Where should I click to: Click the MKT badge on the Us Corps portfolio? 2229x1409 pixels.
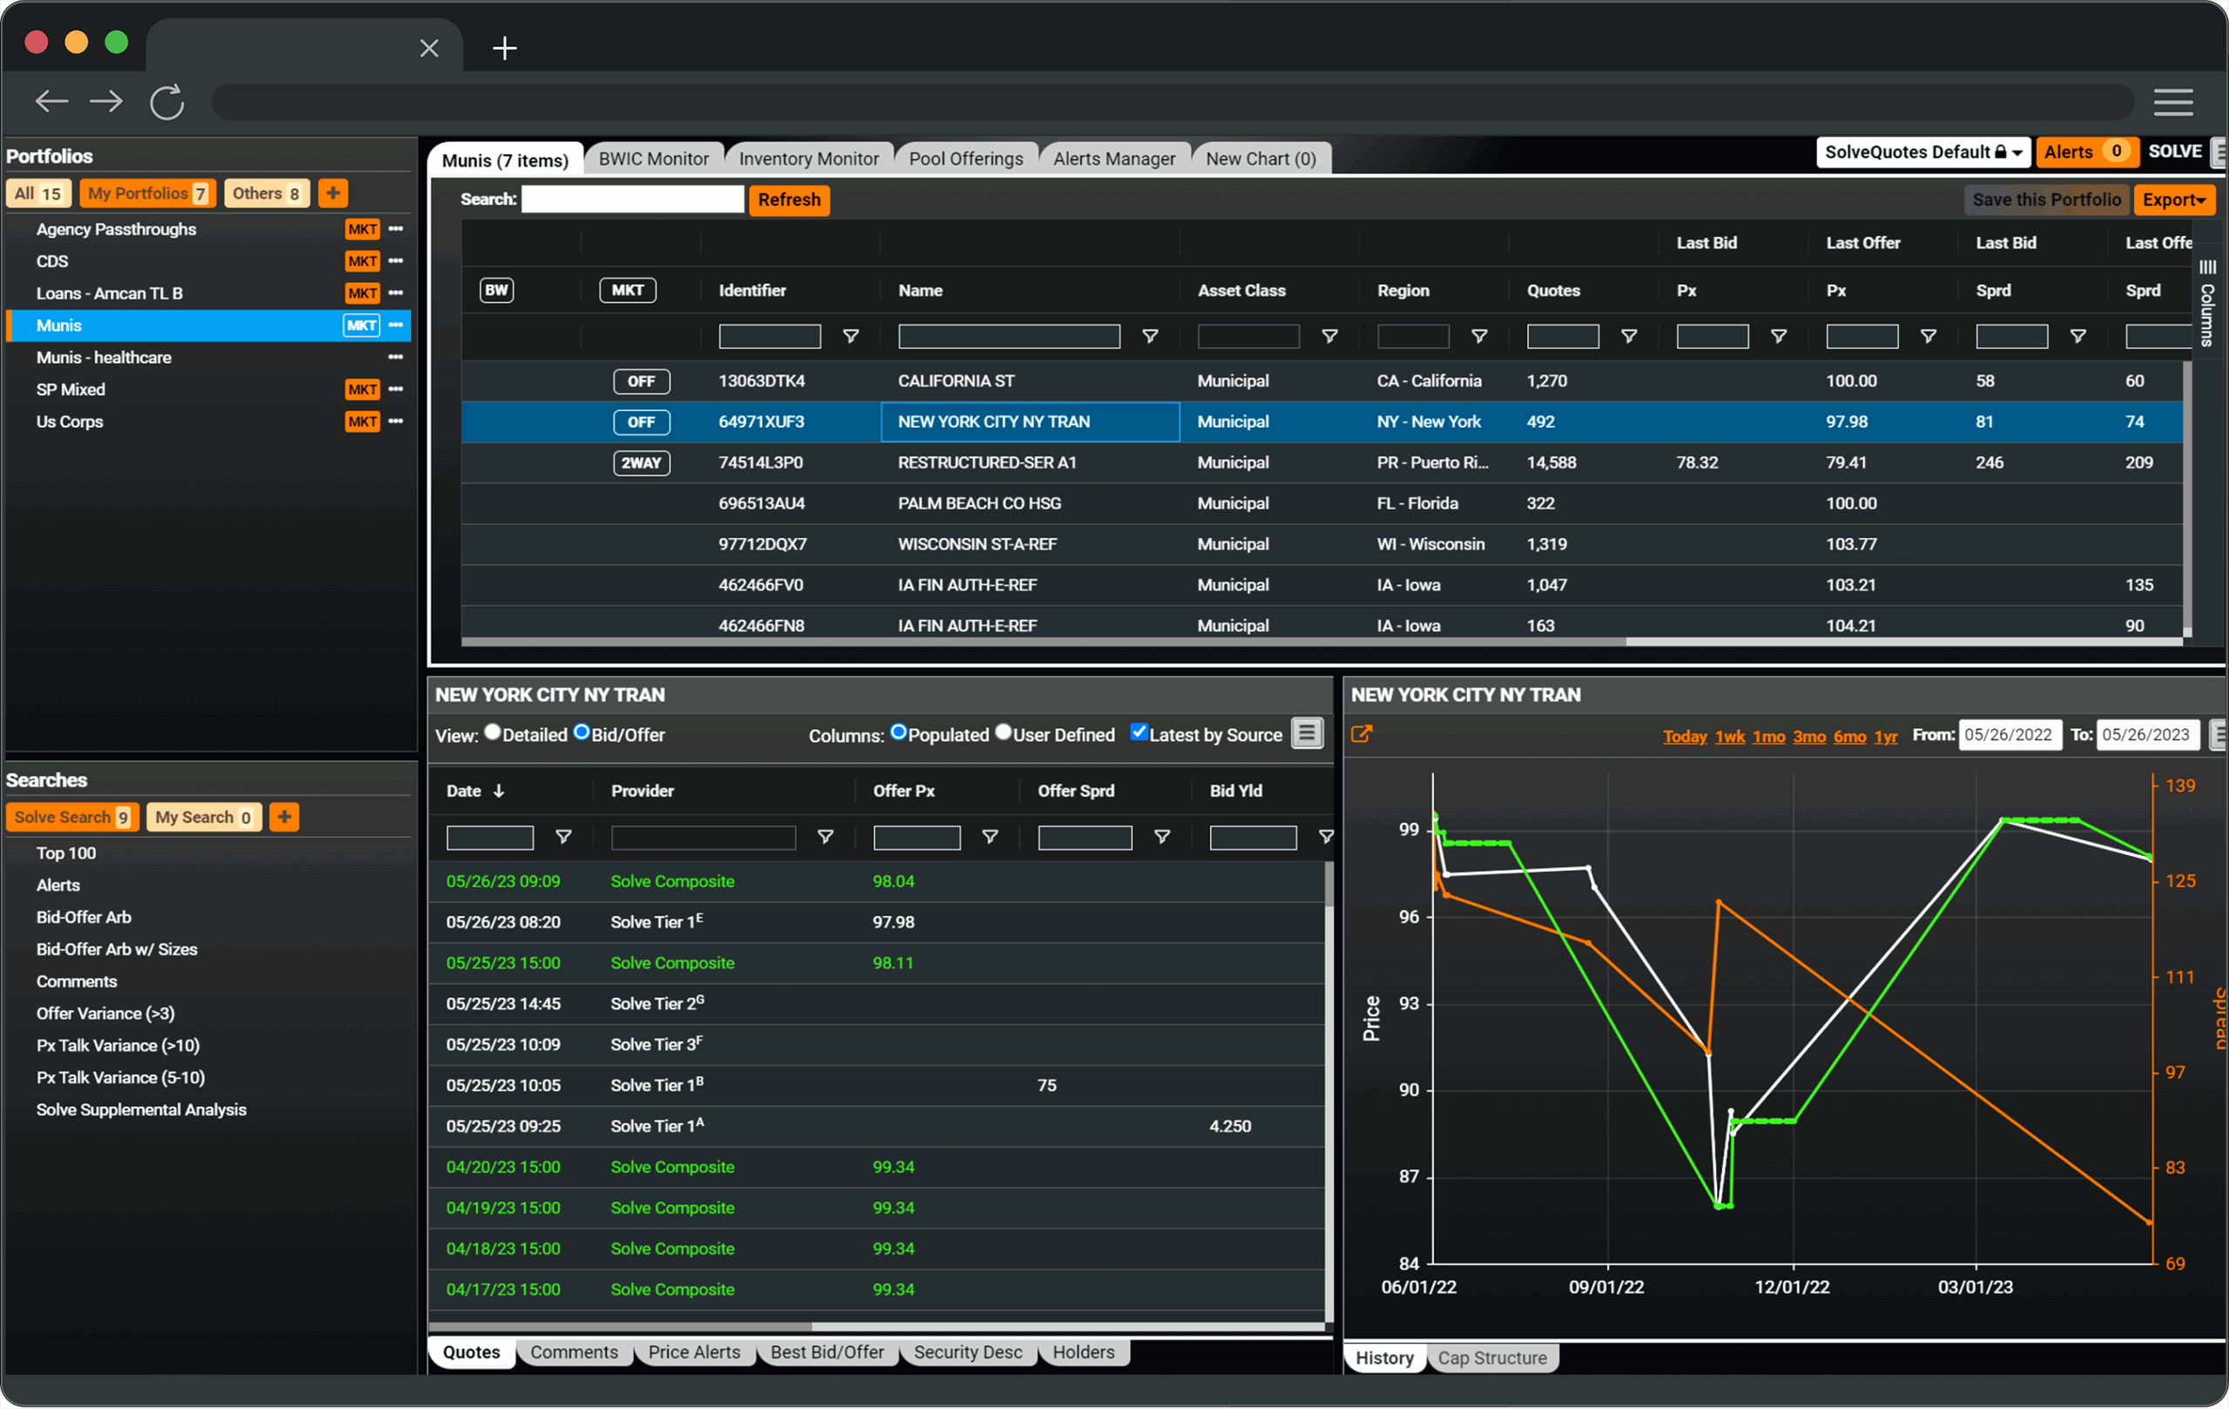click(x=362, y=421)
